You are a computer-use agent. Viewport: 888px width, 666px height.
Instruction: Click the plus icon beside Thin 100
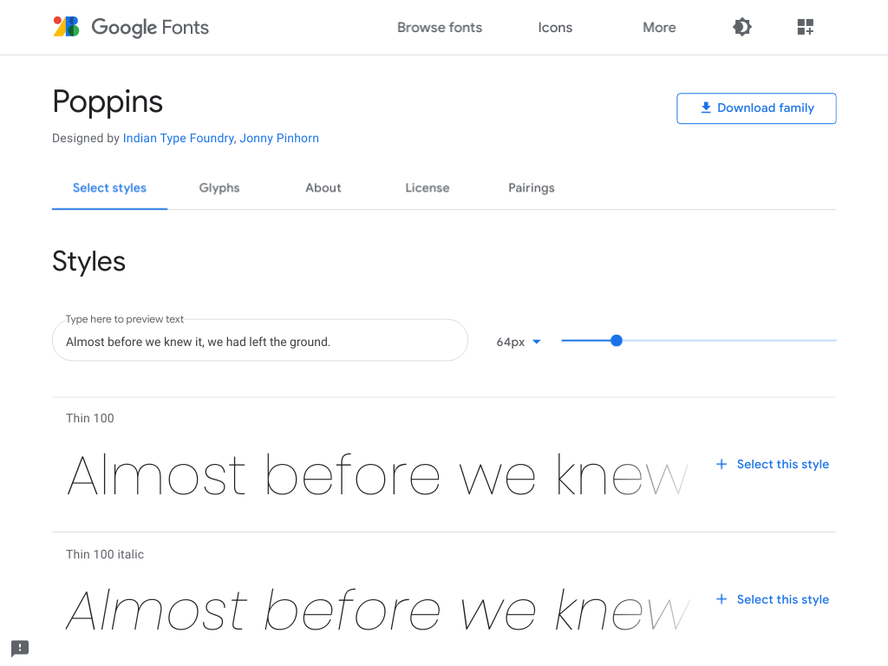[x=721, y=464]
